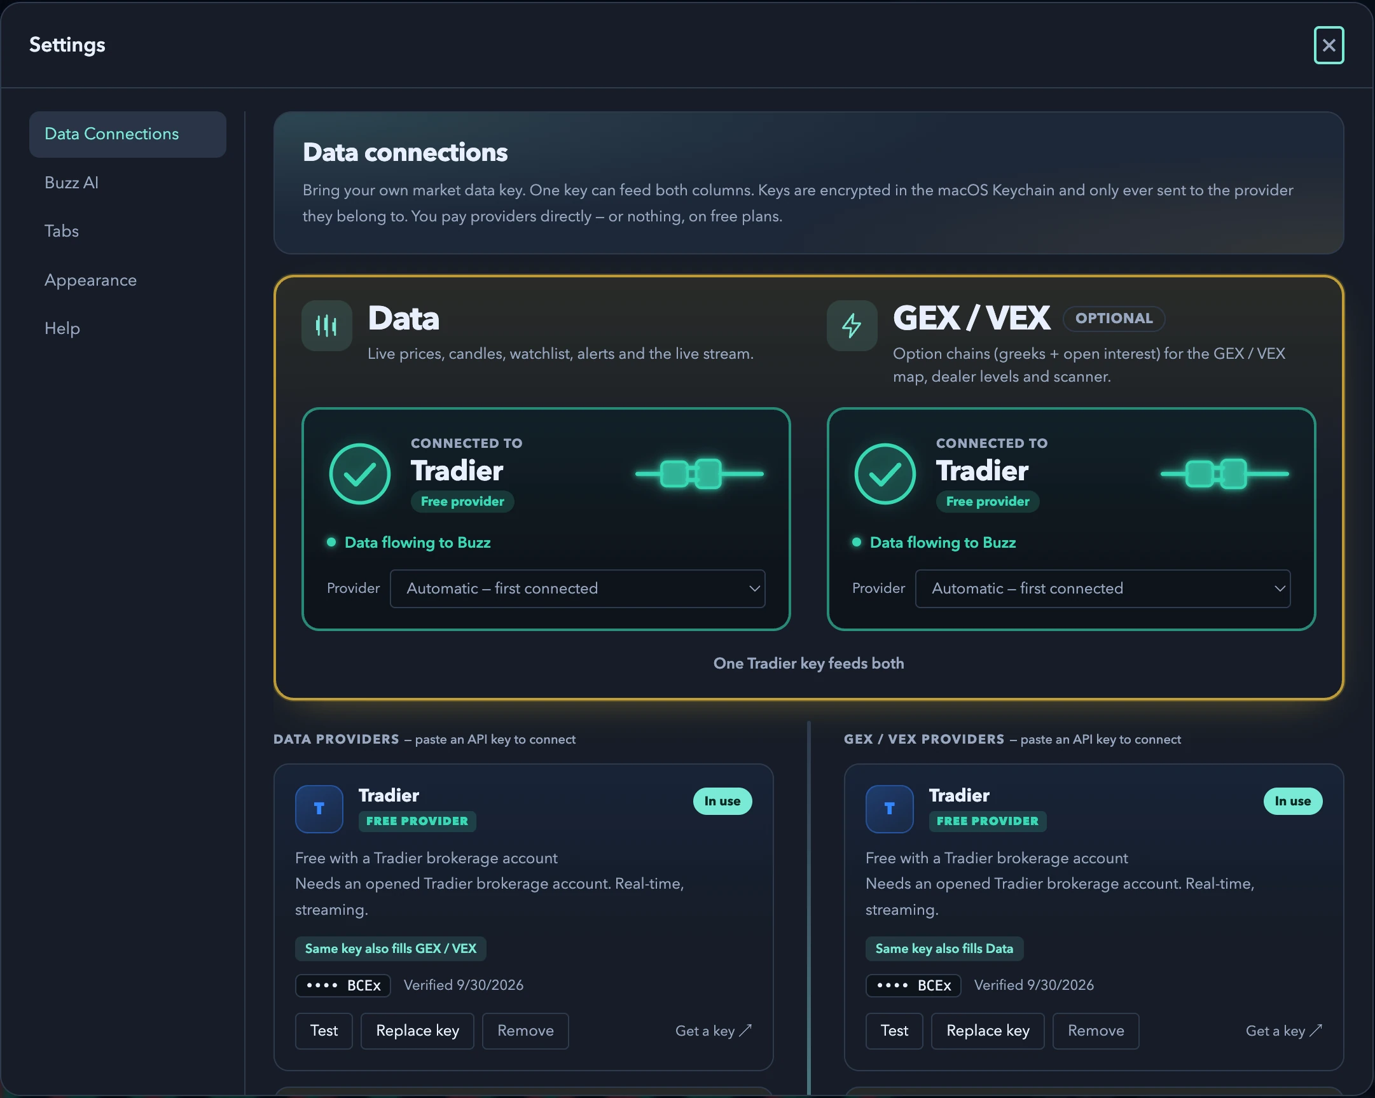This screenshot has height=1098, width=1375.
Task: Open the GEX / VEX Provider dropdown
Action: (x=1103, y=588)
